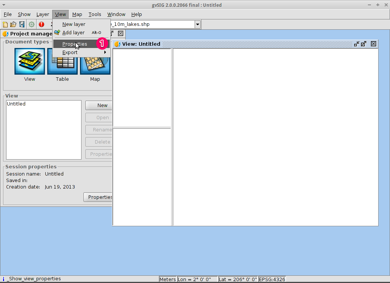Screen dimensions: 390x283
Task: Click the greyed Properties button under Delete
Action: pos(99,154)
